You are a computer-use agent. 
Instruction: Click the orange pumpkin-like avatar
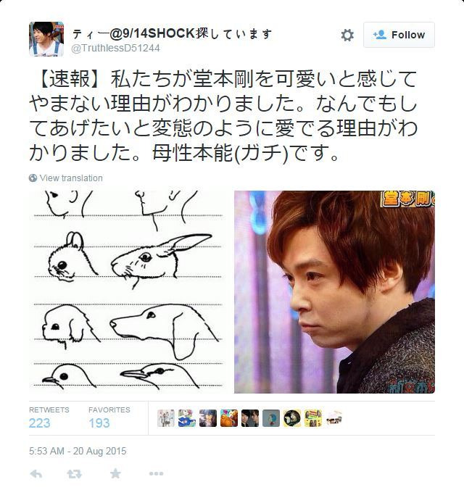click(229, 418)
